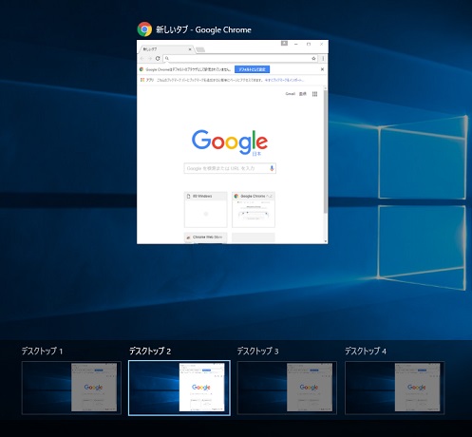
Task: Click the voice search microphone icon
Action: pyautogui.click(x=272, y=168)
